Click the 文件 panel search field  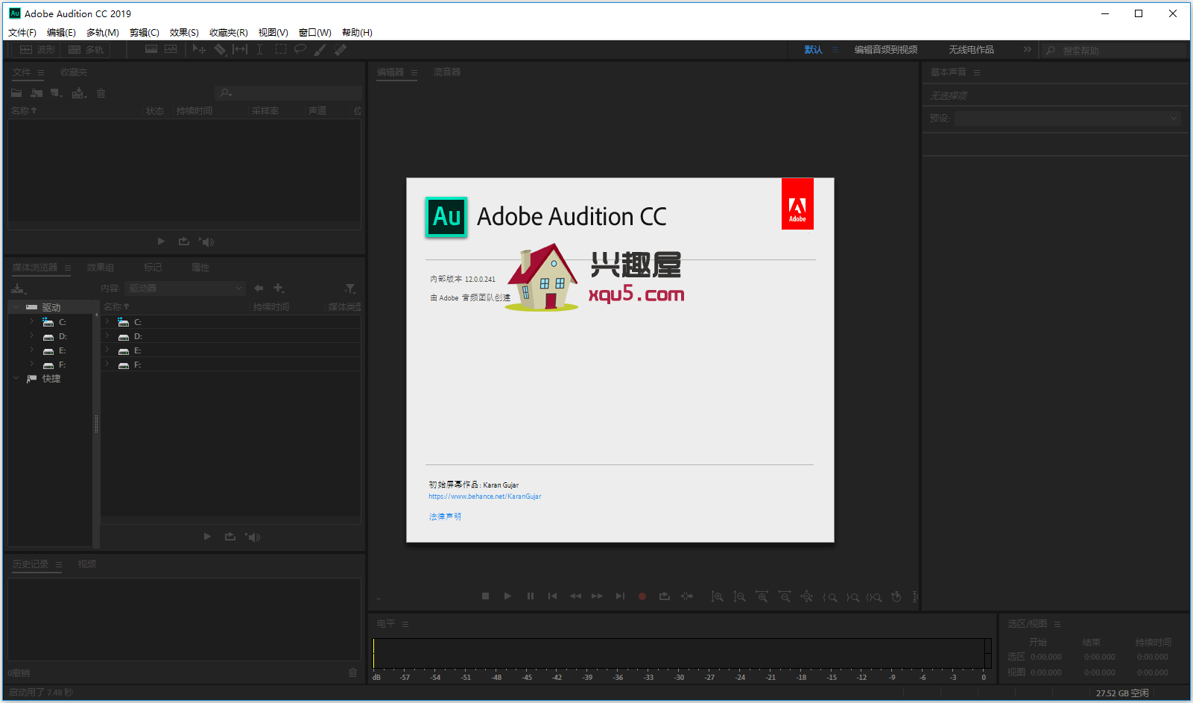(x=289, y=93)
